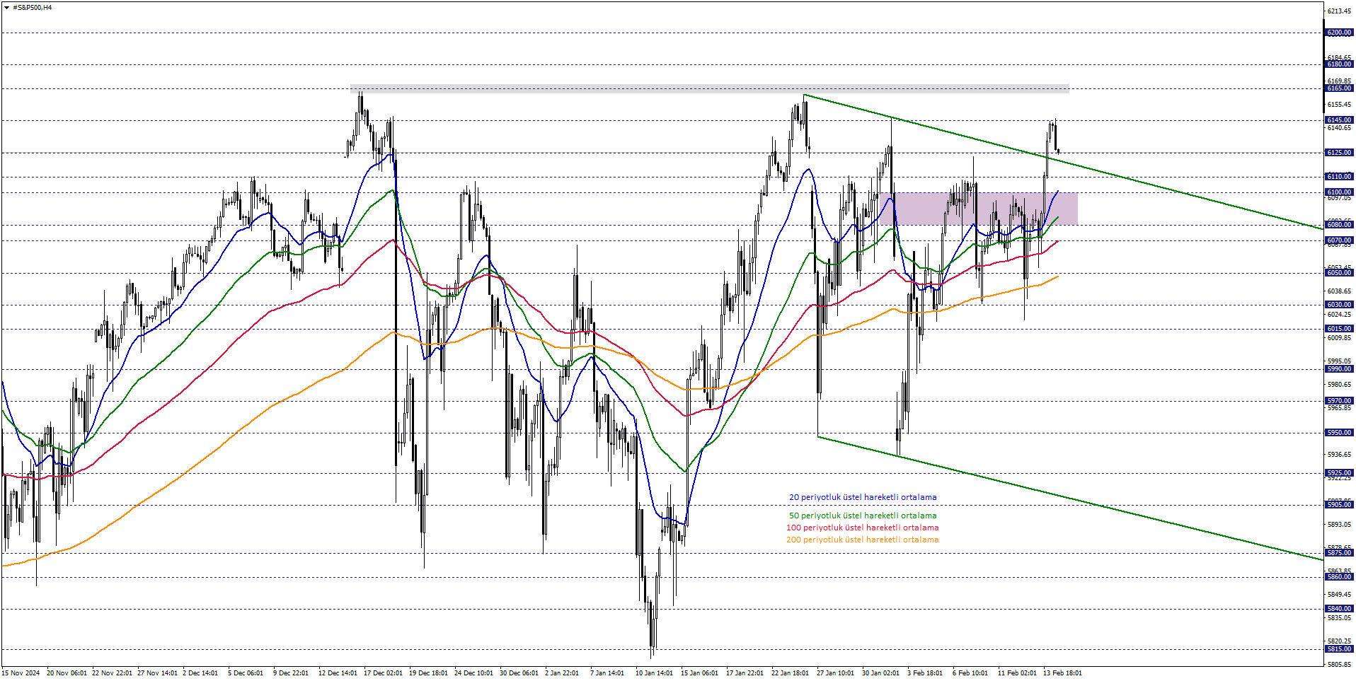Screen dimensions: 1356x681
Task: Click the 2 Dec 14:01 time label
Action: tap(200, 673)
